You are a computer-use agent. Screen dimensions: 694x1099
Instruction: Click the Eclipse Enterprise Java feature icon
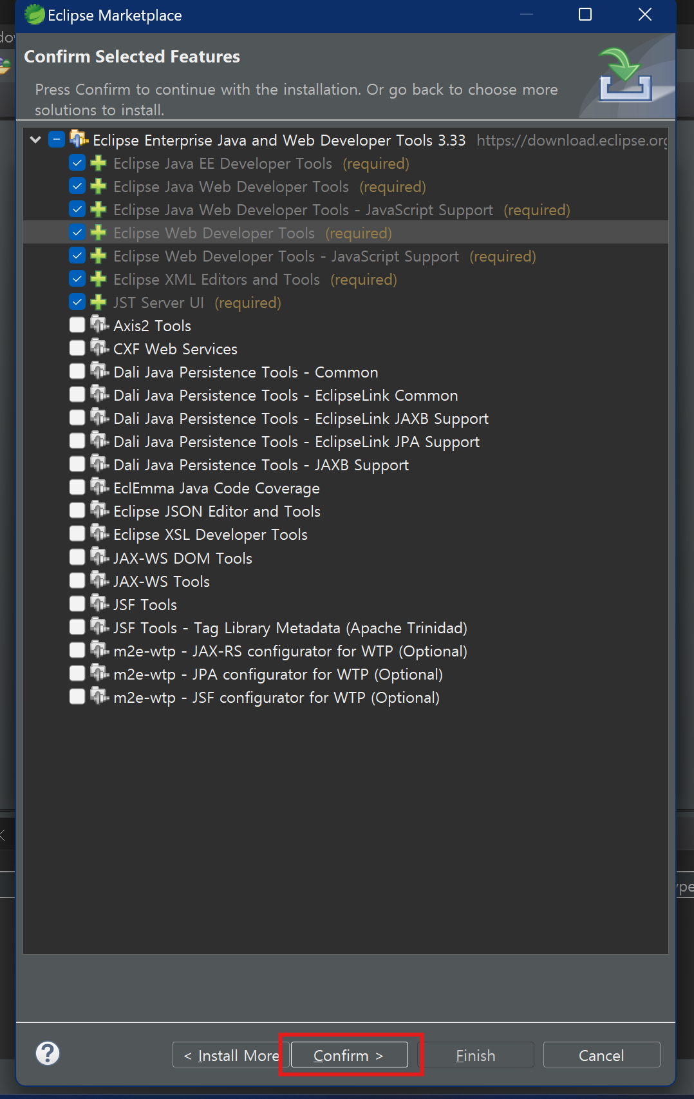[x=79, y=139]
